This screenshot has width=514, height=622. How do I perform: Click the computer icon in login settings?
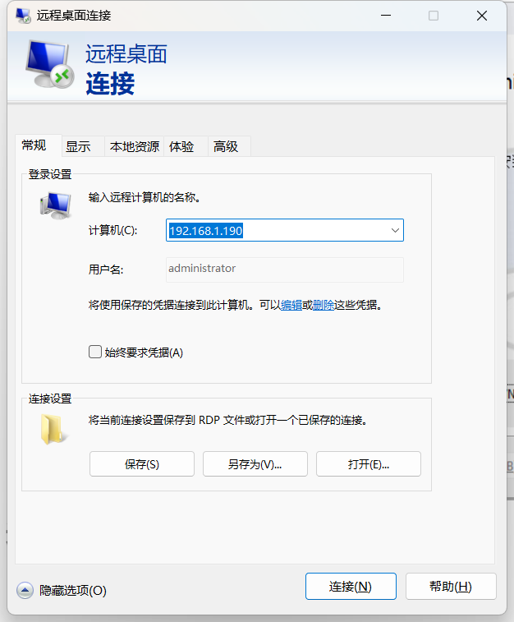[x=56, y=204]
